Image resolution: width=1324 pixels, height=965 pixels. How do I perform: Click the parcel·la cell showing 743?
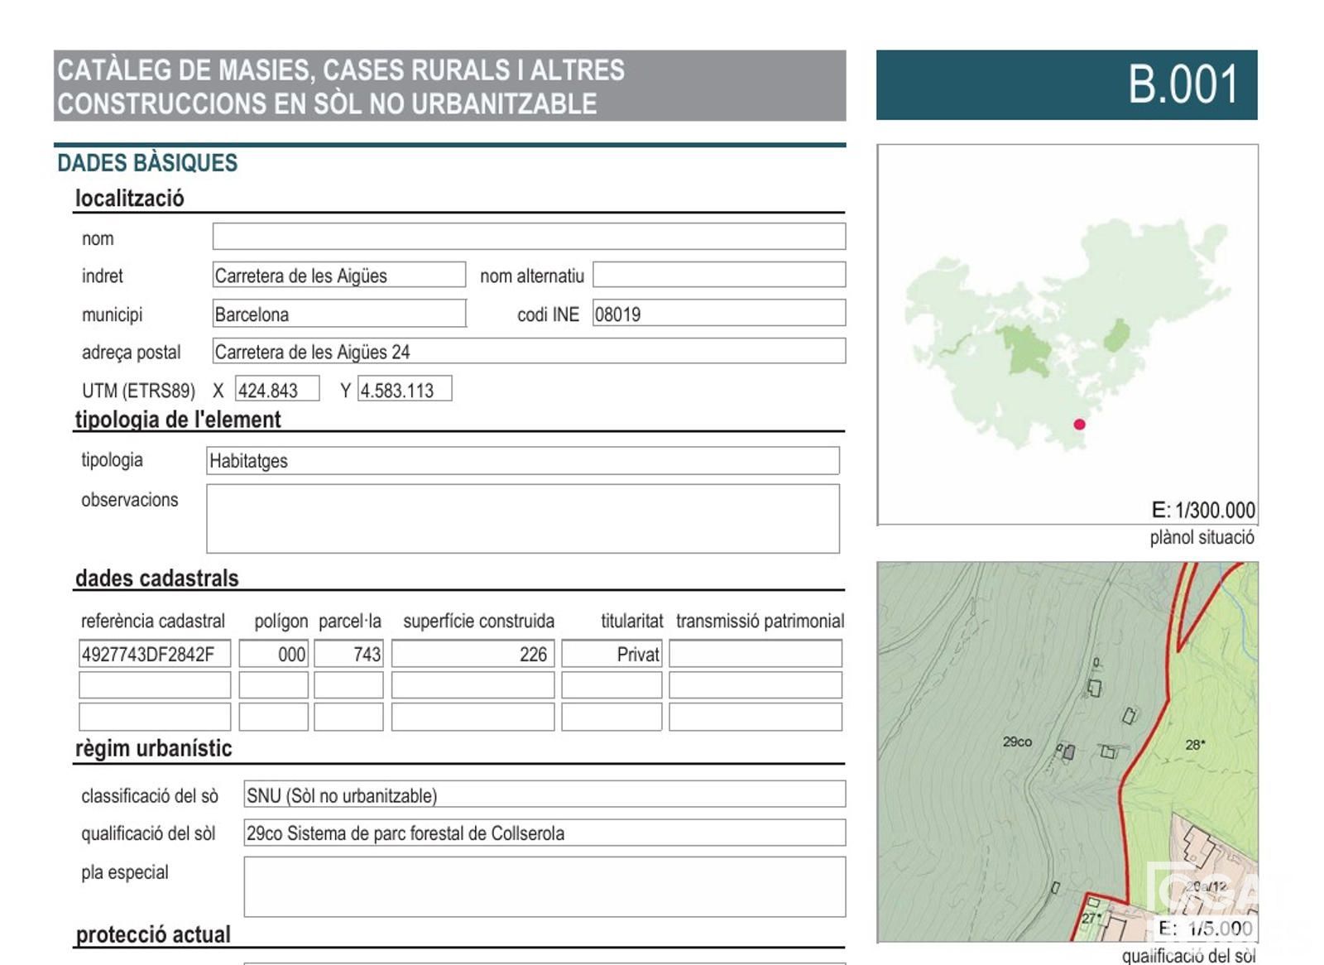point(348,654)
